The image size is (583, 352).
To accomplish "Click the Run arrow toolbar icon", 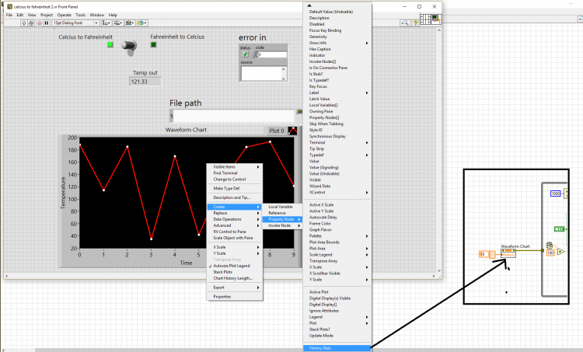I will (24, 23).
